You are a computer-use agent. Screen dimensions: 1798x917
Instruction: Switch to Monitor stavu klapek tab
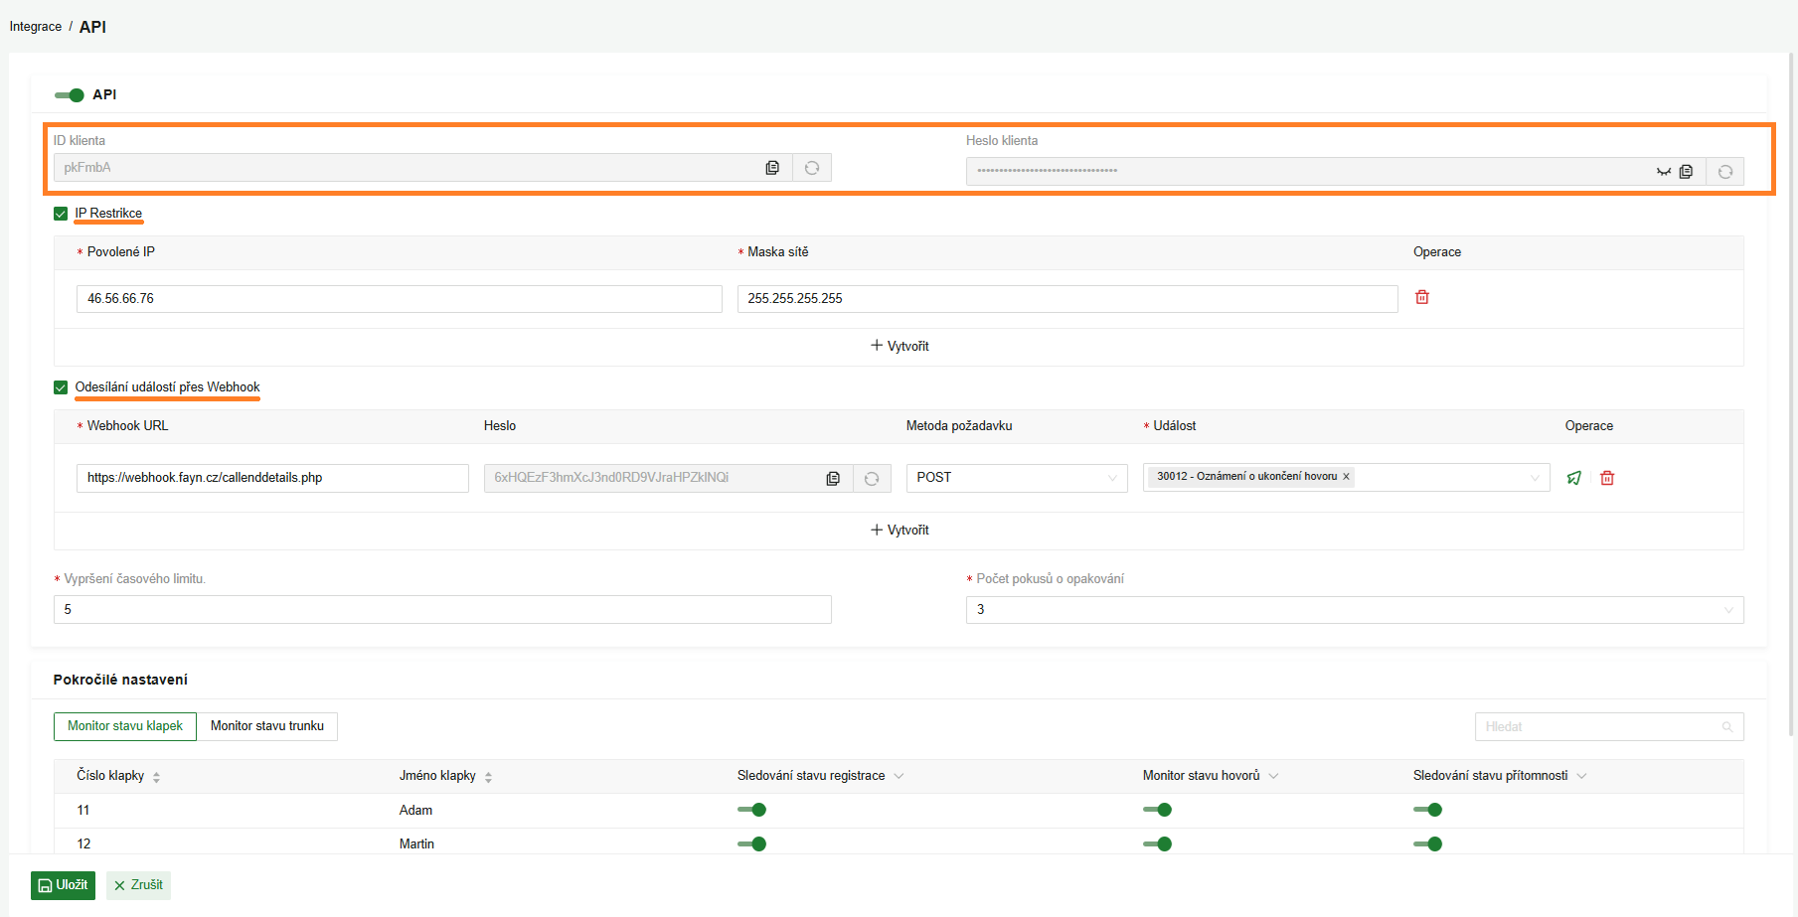click(x=125, y=726)
